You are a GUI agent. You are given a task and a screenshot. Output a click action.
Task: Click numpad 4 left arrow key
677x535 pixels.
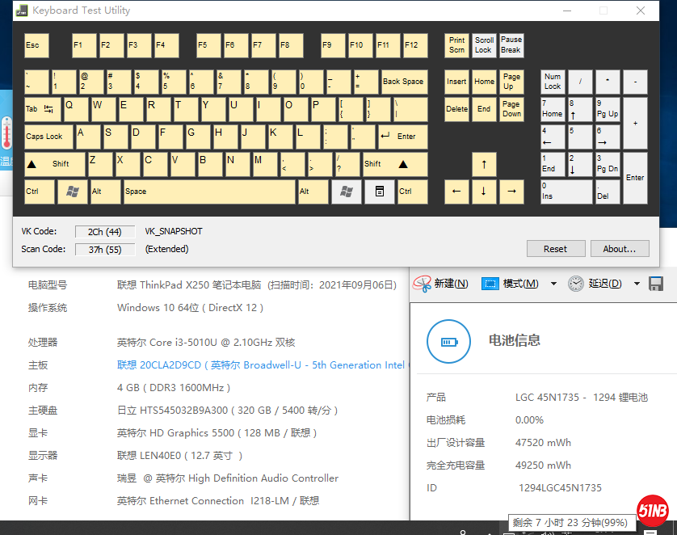553,137
